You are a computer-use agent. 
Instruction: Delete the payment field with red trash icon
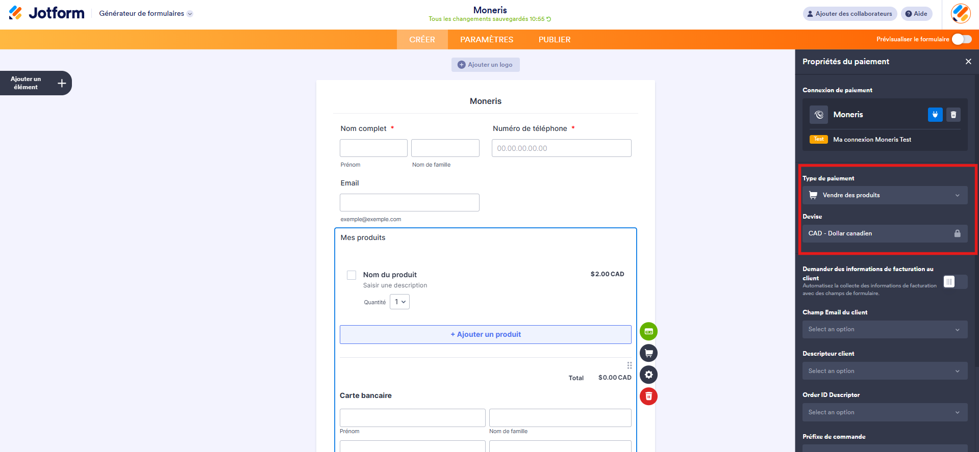(x=648, y=396)
